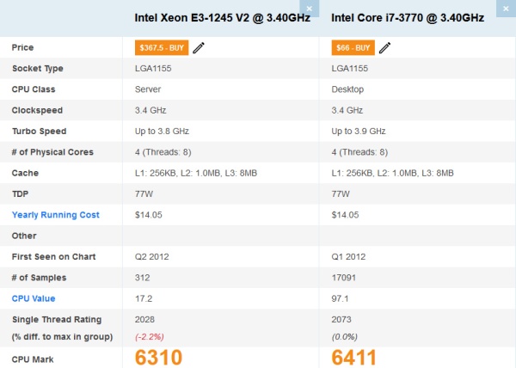Click the TDP row label
516x368 pixels.
(x=20, y=194)
